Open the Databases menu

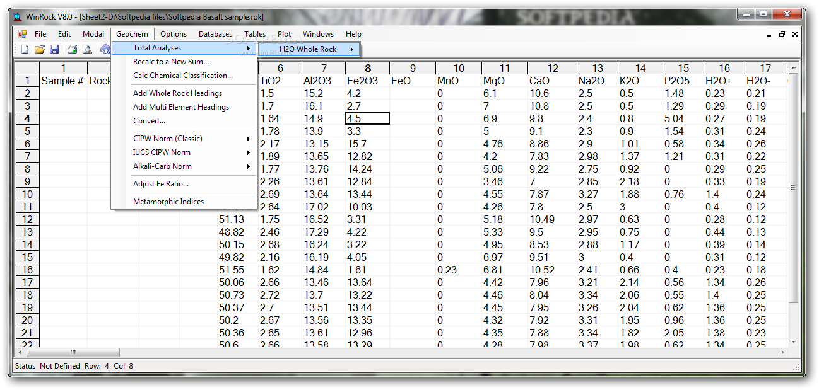(215, 34)
